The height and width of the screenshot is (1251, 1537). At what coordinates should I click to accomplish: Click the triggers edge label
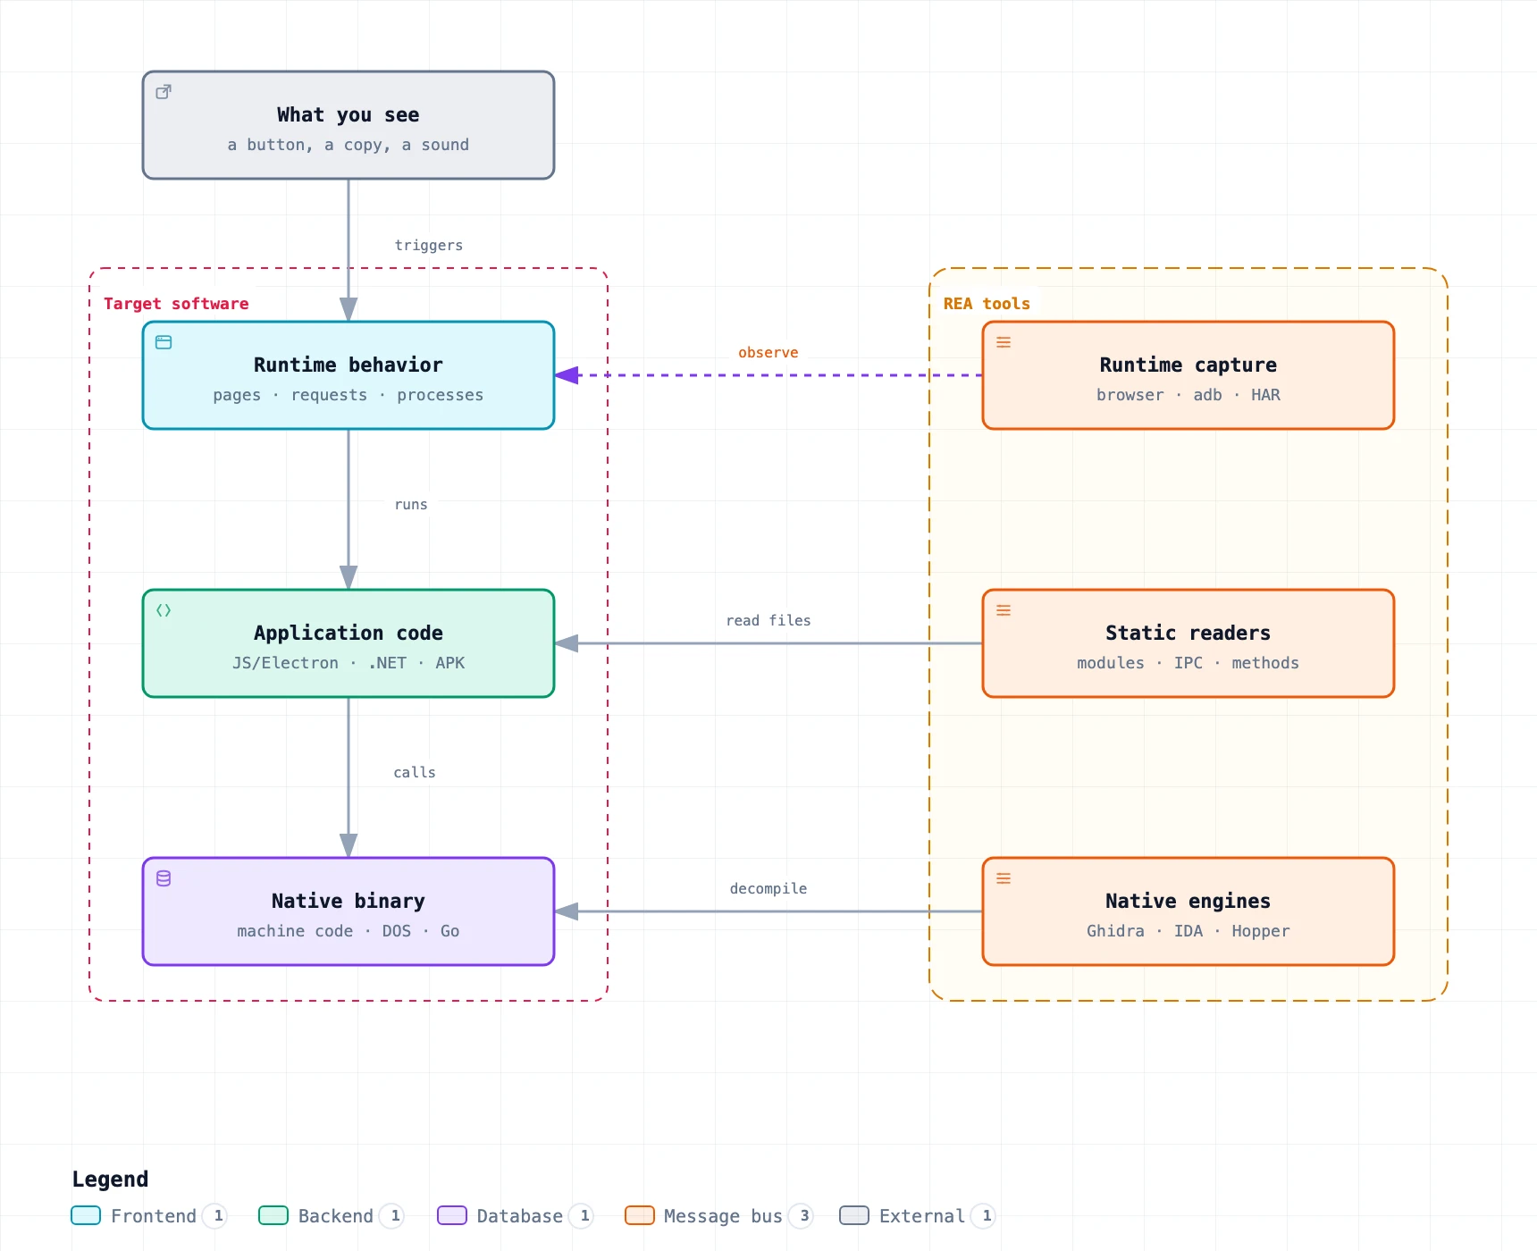pos(429,245)
